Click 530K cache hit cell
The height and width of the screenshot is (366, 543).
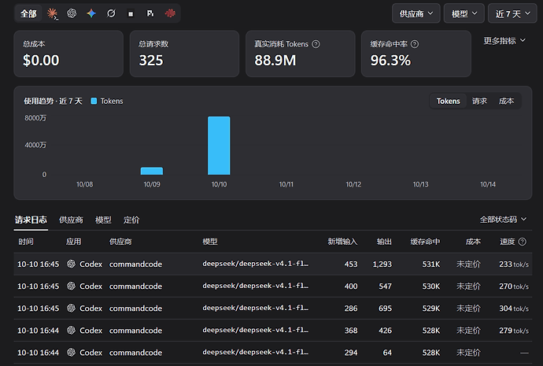tap(431, 287)
